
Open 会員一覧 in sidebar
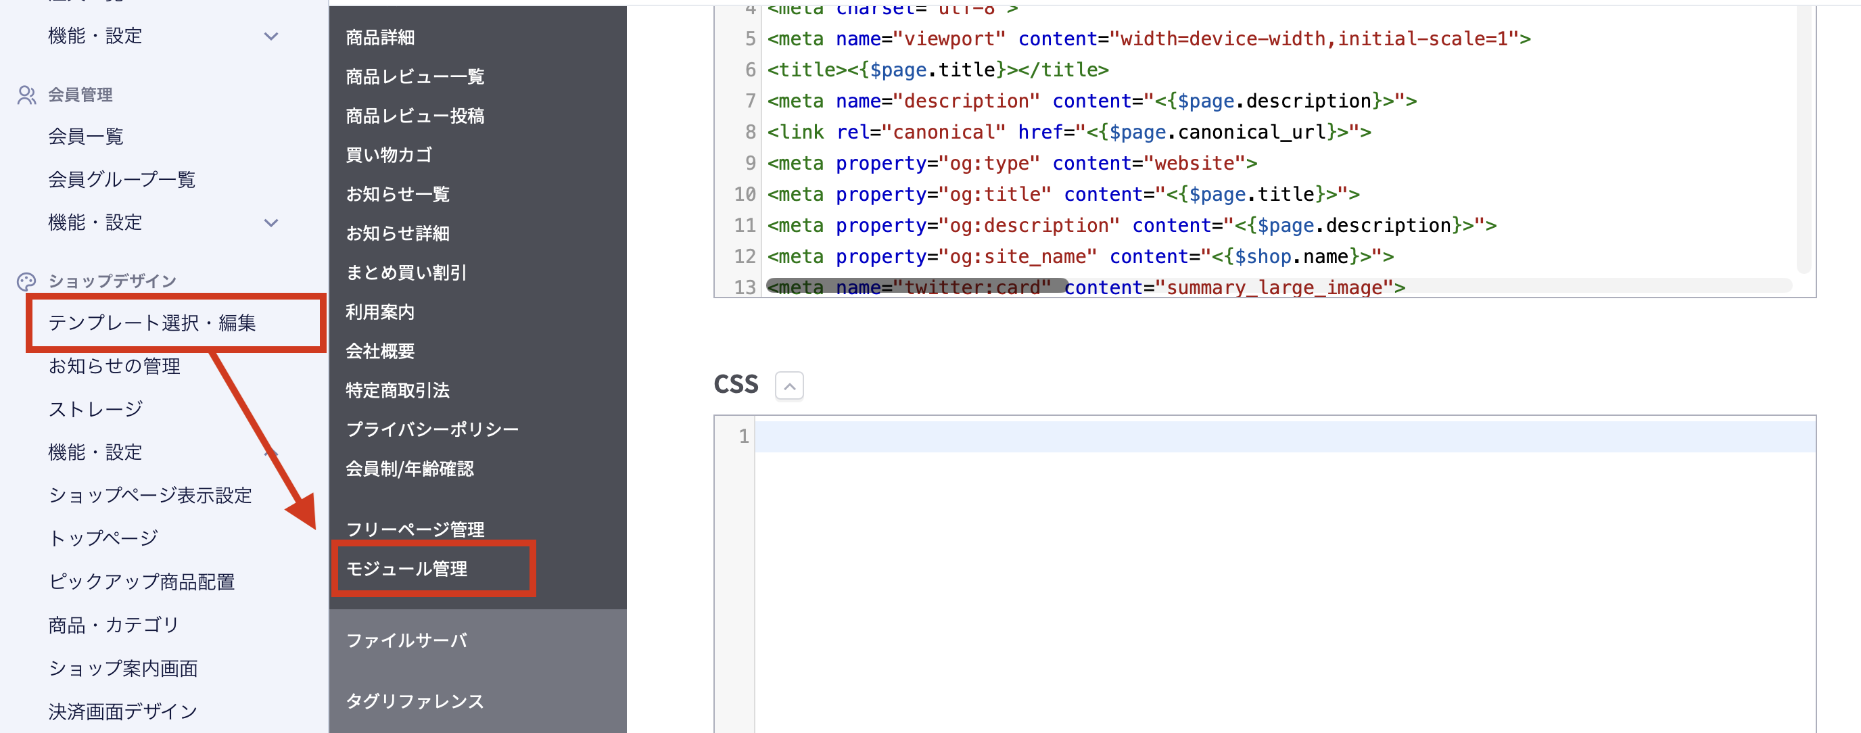(86, 137)
